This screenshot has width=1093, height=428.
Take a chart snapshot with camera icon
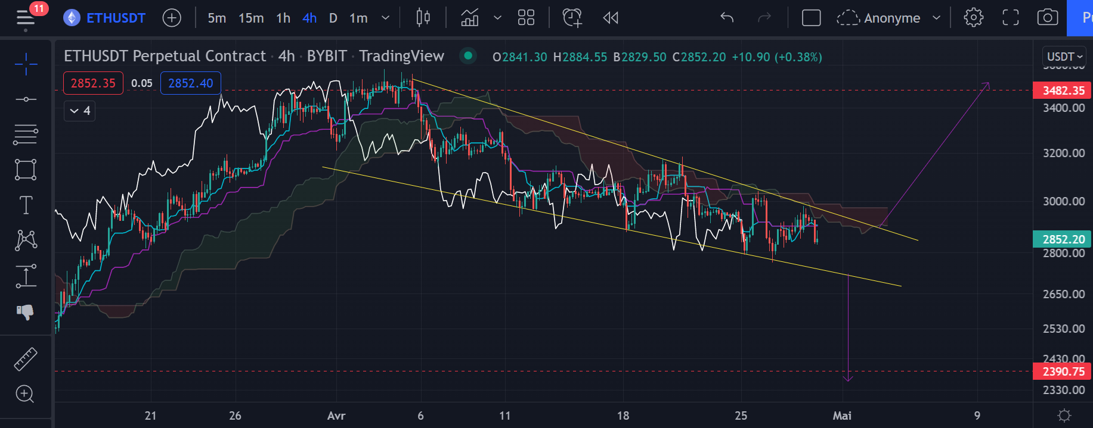[1047, 18]
